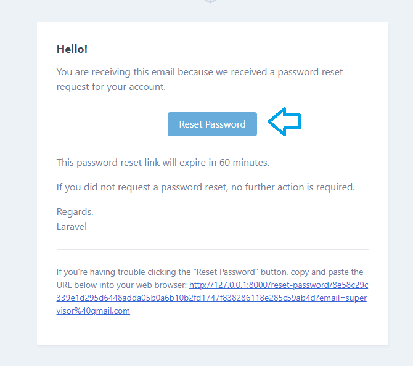Click the horizontal divider line below the signature

(x=213, y=249)
